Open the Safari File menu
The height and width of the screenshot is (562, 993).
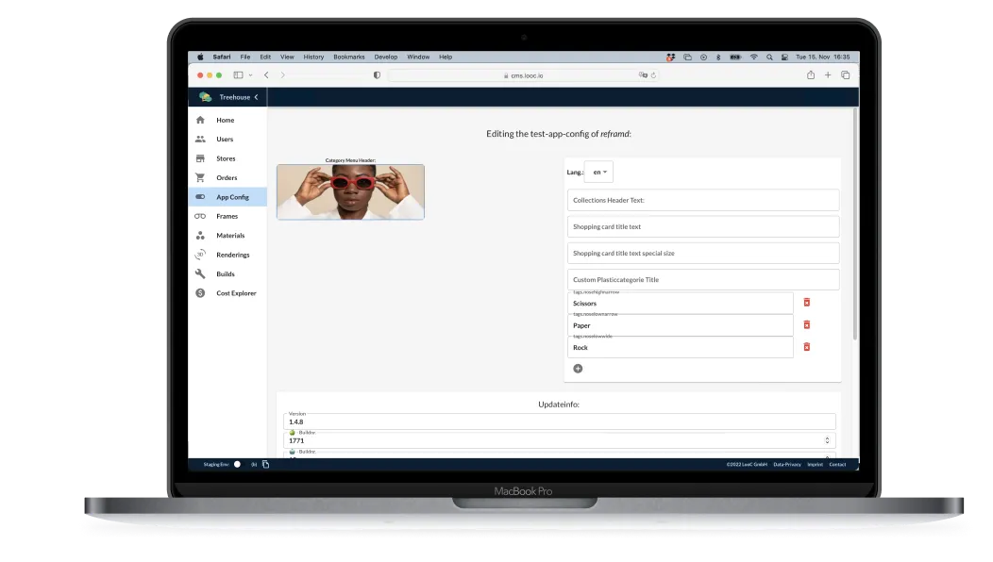[x=245, y=57]
